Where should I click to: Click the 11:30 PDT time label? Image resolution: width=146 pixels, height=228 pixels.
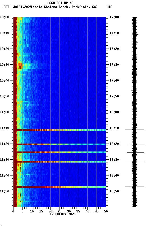[4, 160]
